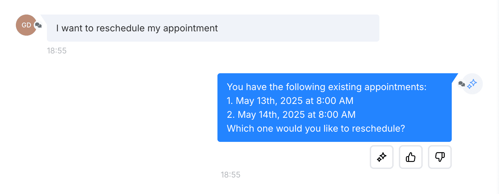Click the May 13th, 2025 appointment line
The image size is (499, 194).
point(290,101)
